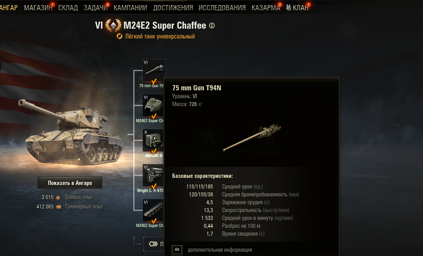The height and width of the screenshot is (256, 423).
Task: Select the M24E2 Super Chaffee turret module icon
Action: point(153,105)
